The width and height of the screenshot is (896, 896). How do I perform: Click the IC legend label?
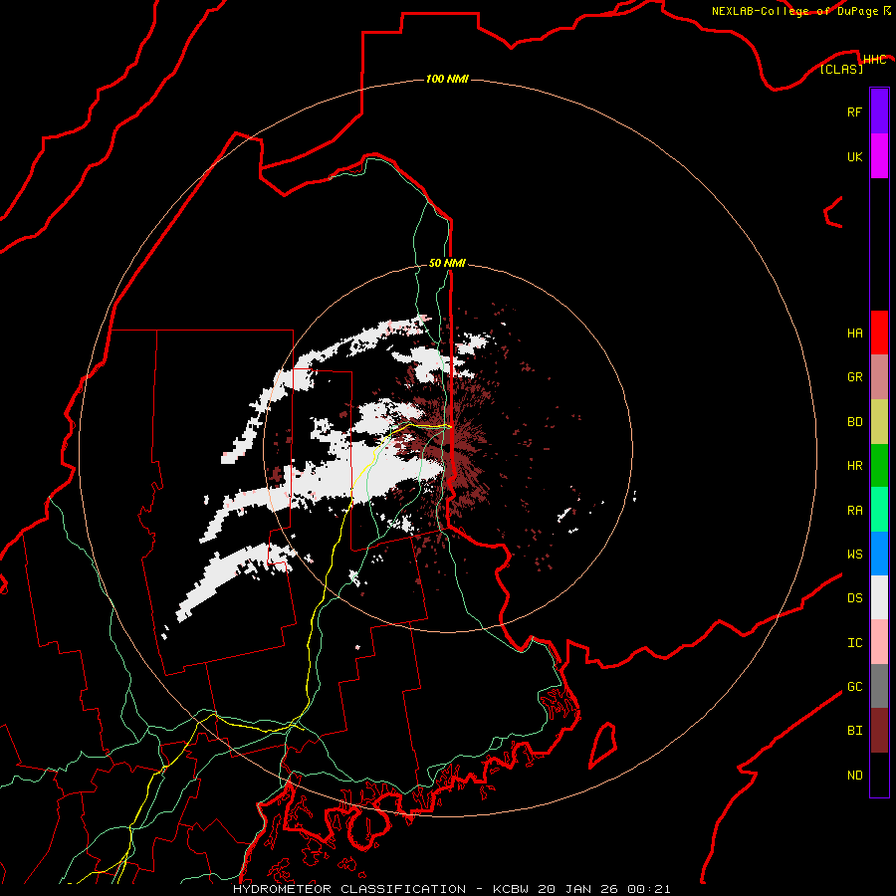(x=854, y=643)
